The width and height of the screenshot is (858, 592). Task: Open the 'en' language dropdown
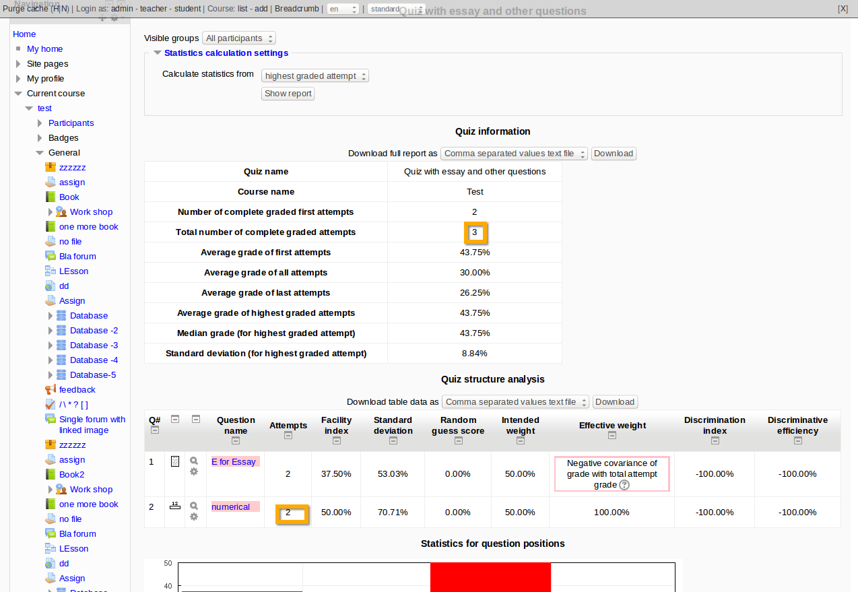point(343,9)
